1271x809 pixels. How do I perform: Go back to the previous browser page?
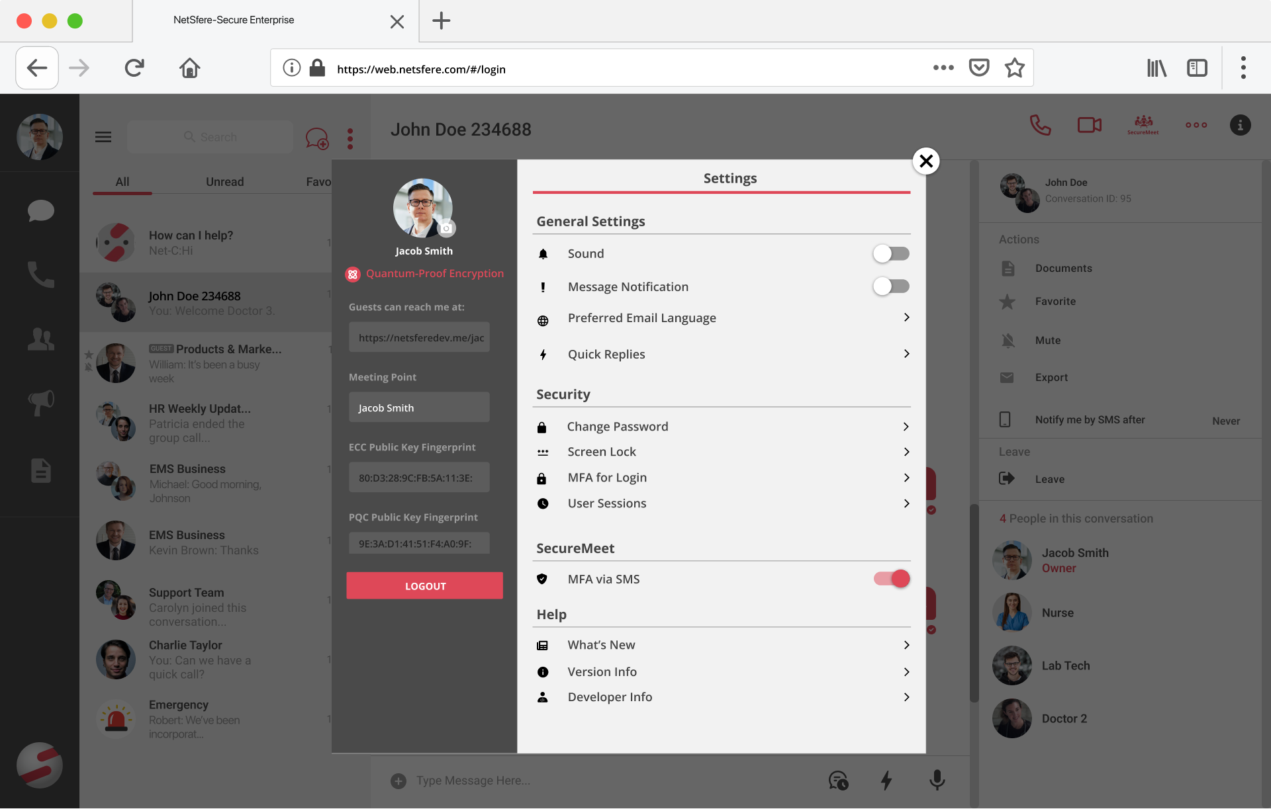pyautogui.click(x=37, y=68)
